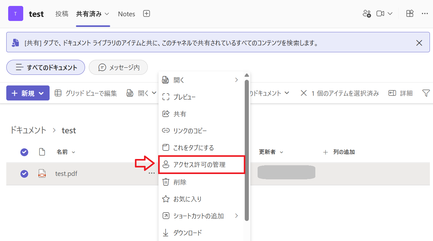Click the context menu scrollbar
The height and width of the screenshot is (241, 433).
tap(247, 141)
